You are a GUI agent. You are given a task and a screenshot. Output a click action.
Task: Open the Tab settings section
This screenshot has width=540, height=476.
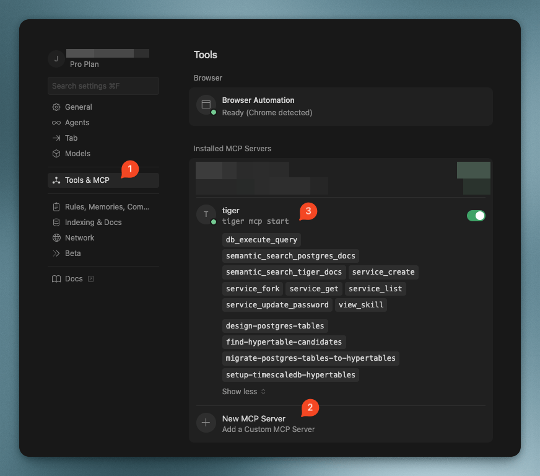pos(71,138)
